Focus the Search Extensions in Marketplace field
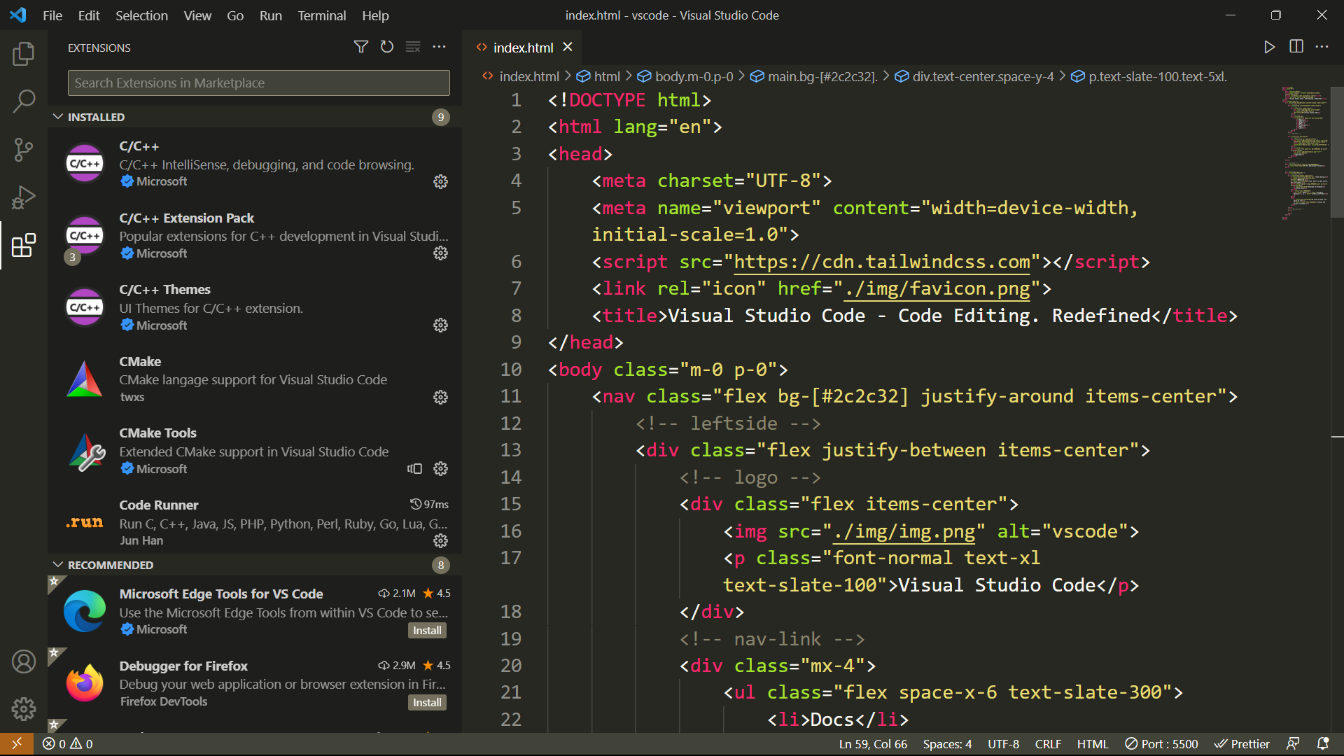 coord(259,83)
